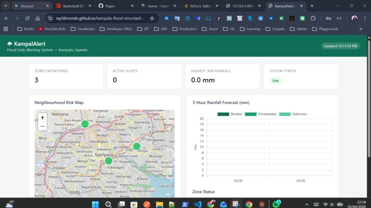Image resolution: width=371 pixels, height=208 pixels.
Task: Open PowerShell from the taskbar
Action: [x=185, y=204]
